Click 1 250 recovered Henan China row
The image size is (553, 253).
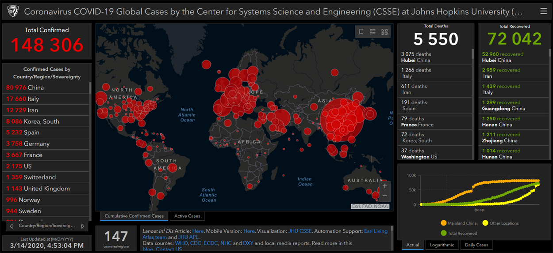click(x=514, y=121)
